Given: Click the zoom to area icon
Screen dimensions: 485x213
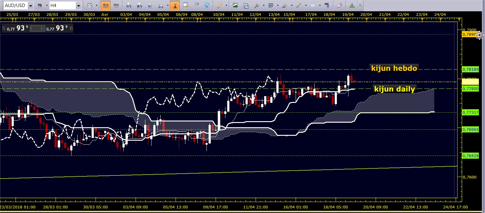Looking at the screenshot, I should pyautogui.click(x=161, y=5).
